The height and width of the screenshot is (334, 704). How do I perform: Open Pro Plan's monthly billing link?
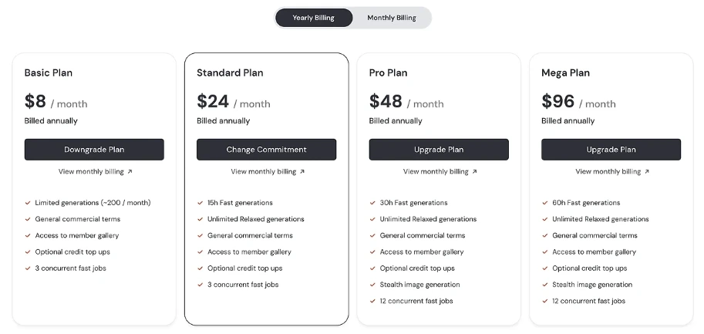[436, 172]
